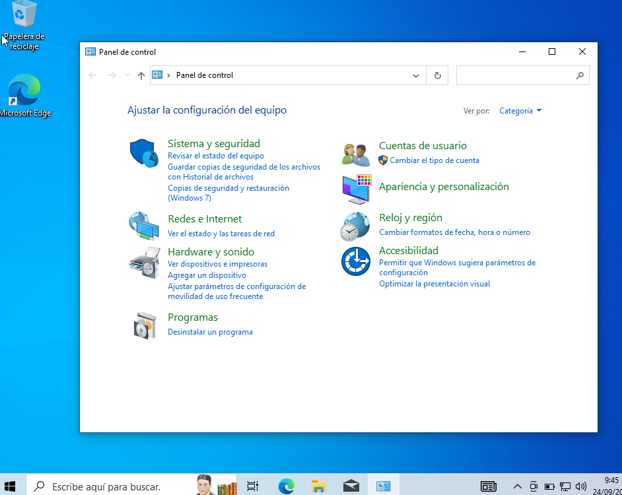Select the Microsoft Edge desktop shortcut
Viewport: 622px width, 495px height.
pos(24,96)
